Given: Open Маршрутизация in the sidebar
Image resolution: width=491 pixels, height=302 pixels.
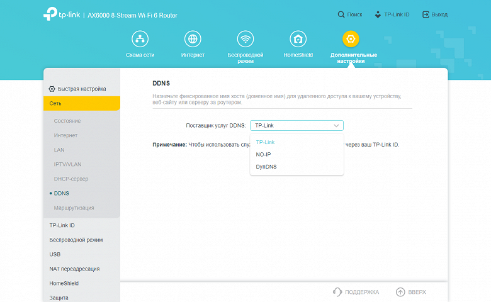Looking at the screenshot, I should tap(74, 208).
